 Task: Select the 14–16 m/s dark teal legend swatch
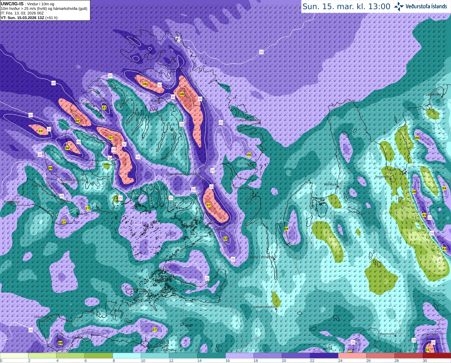[x=211, y=356]
